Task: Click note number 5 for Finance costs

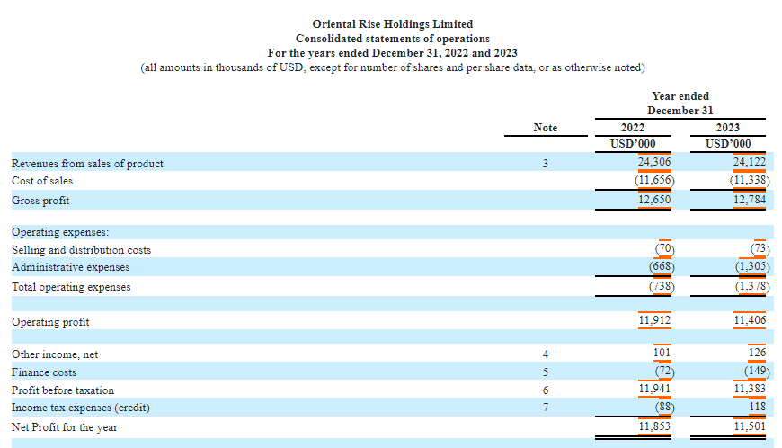Action: click(545, 372)
